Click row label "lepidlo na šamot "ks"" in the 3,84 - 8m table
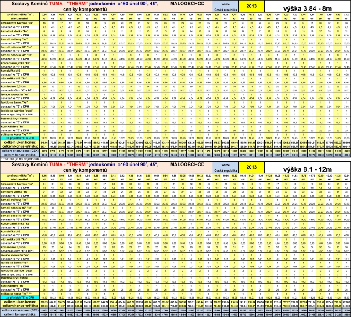Screen dimensions: 351x317 14,102
